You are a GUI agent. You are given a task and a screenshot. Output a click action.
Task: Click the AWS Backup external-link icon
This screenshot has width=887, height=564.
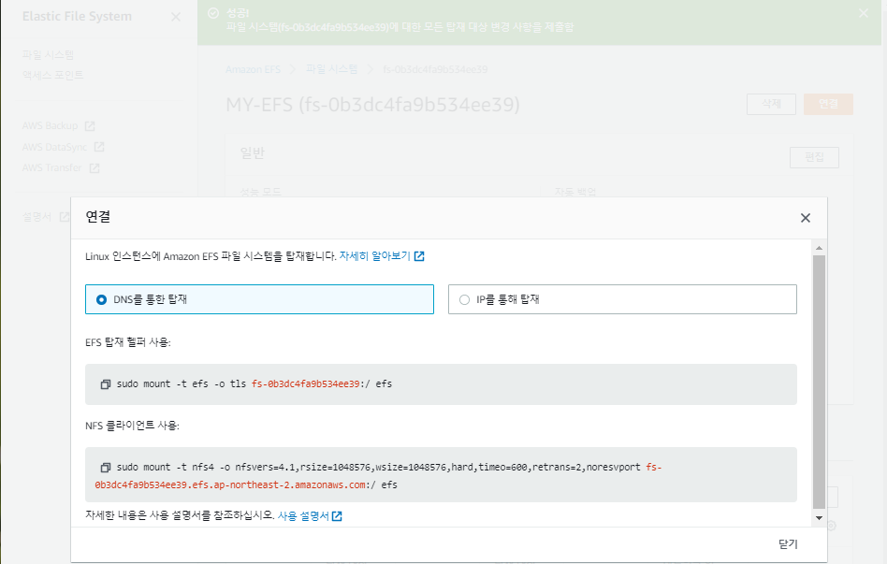[x=90, y=125]
